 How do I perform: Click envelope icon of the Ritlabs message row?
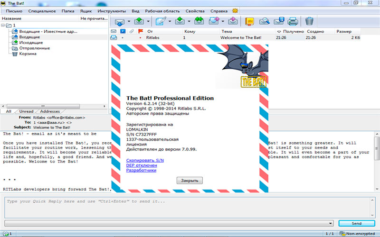tap(114, 37)
